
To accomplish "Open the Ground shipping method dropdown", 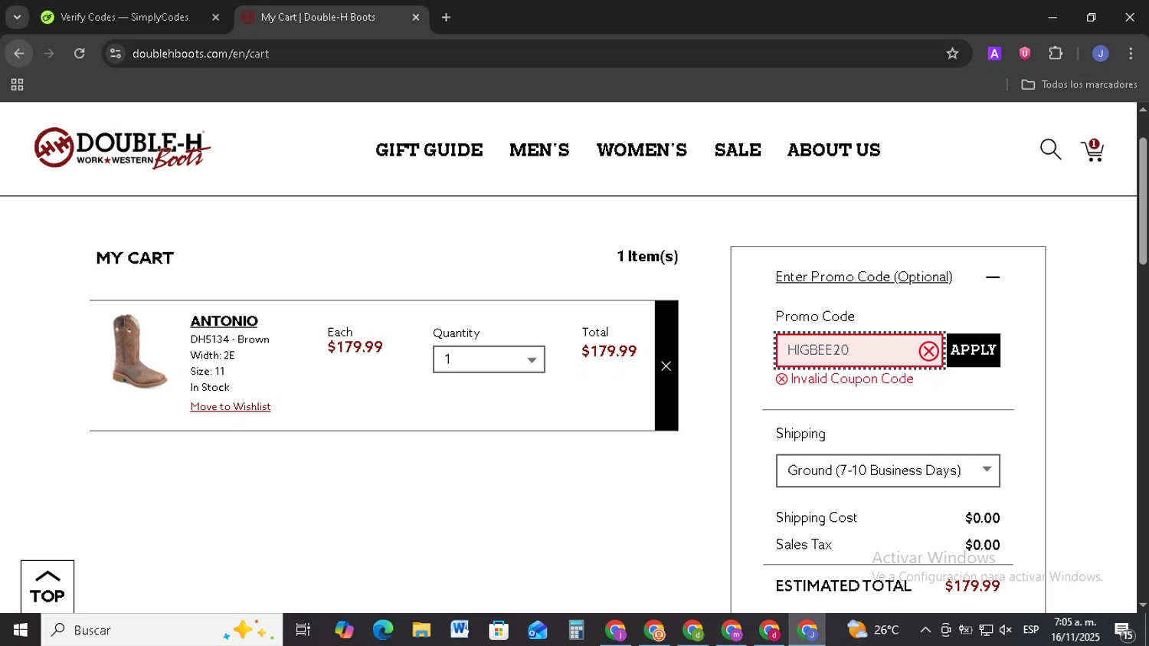I will click(888, 471).
